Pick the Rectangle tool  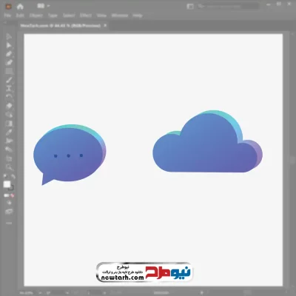[x=9, y=72]
